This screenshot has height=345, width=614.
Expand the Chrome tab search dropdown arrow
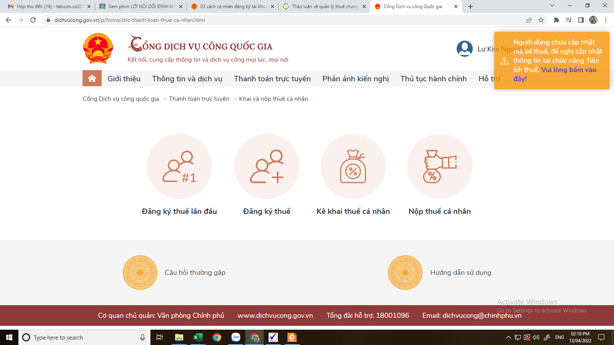point(552,6)
